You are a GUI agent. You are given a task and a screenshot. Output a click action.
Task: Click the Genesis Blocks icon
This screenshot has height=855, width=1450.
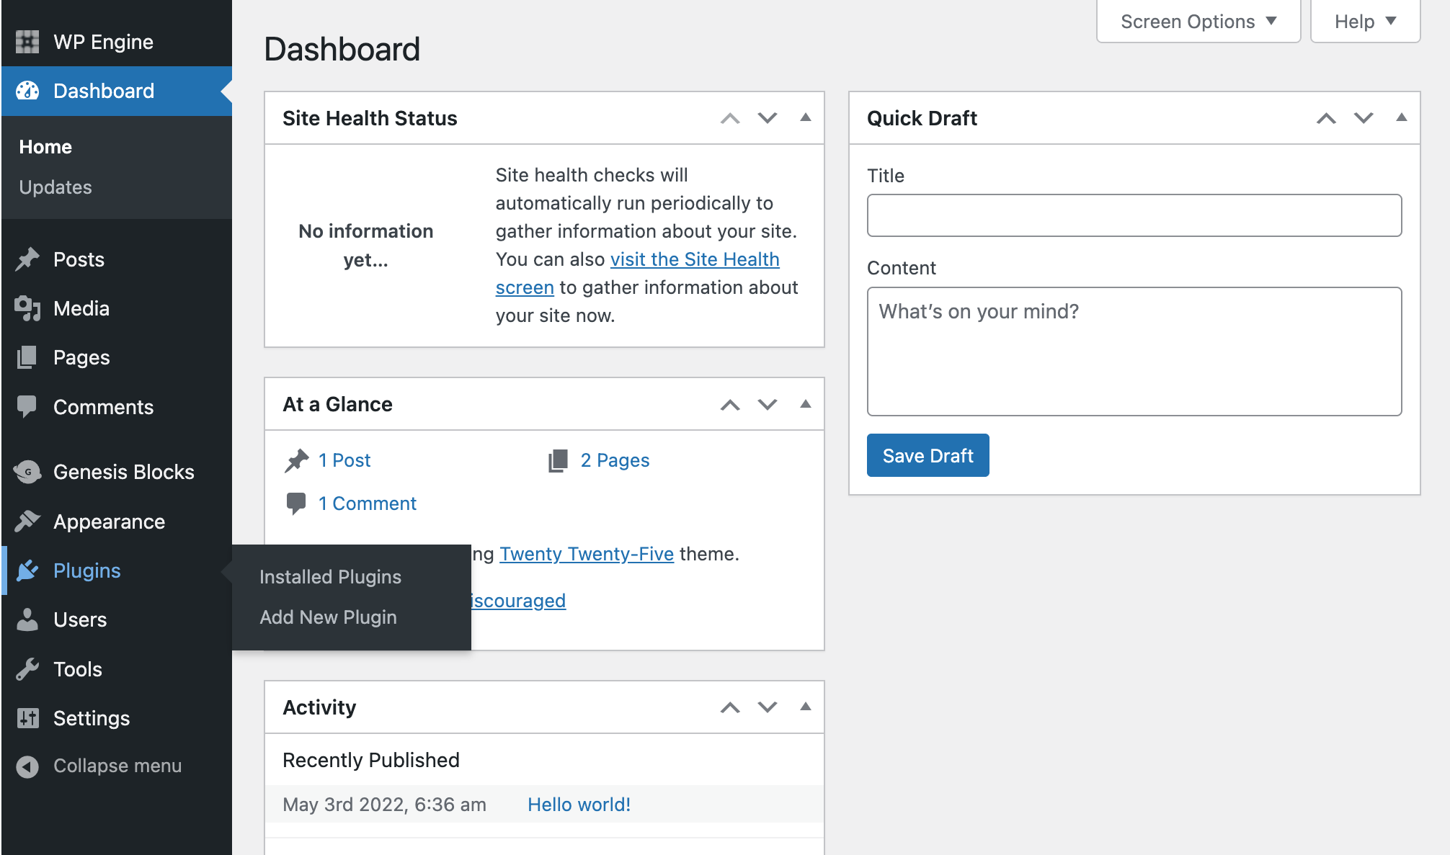27,472
